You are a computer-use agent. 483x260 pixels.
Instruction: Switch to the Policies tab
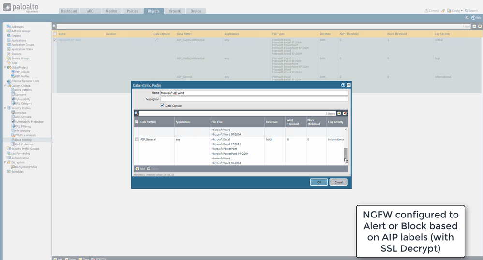point(132,11)
